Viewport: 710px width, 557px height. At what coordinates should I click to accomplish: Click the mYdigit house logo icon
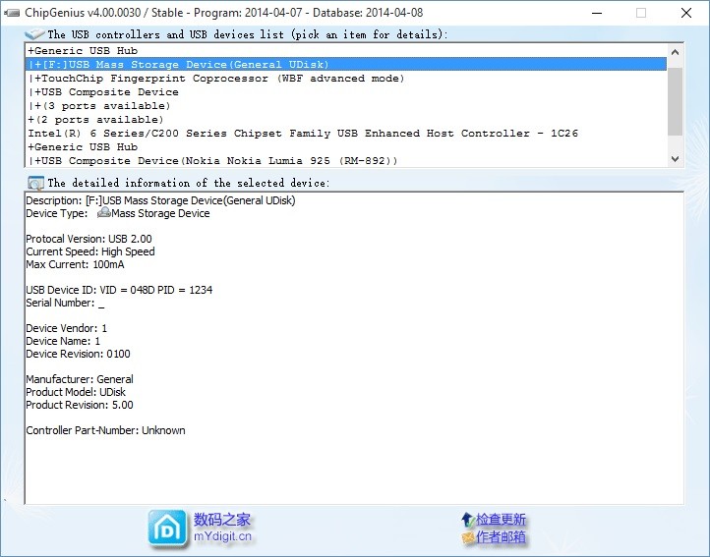point(167,529)
